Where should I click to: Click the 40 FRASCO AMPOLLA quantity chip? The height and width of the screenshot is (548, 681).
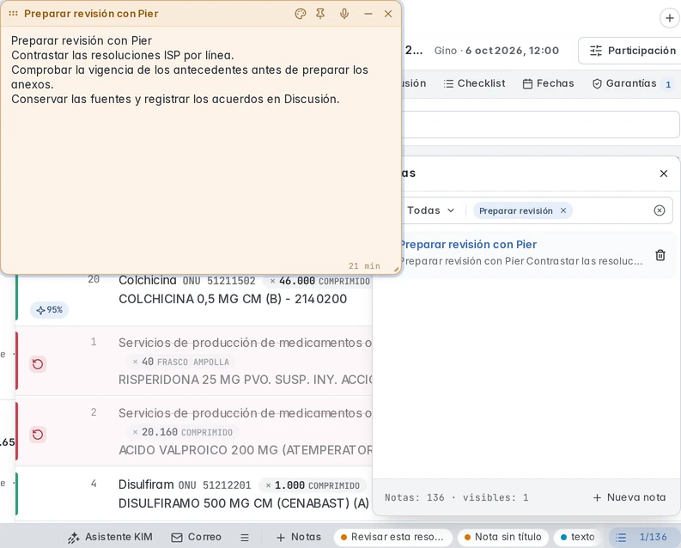click(x=180, y=362)
